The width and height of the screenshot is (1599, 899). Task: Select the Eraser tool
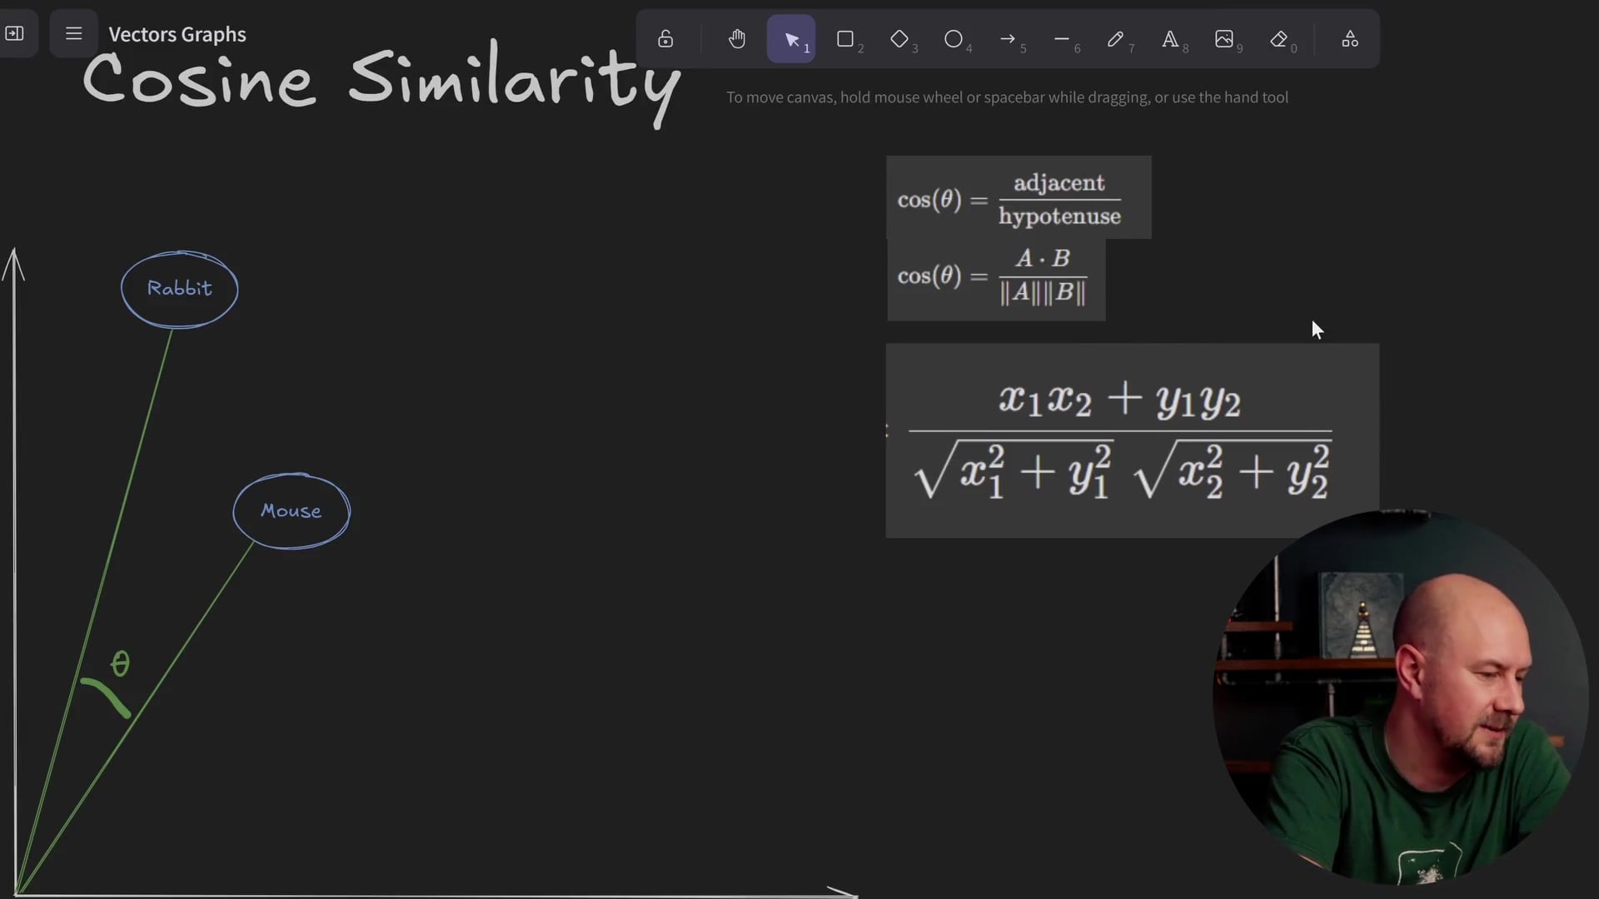[1279, 39]
